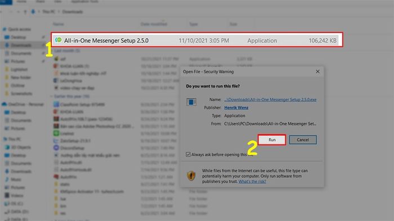This screenshot has width=394, height=221.
Task: Select the DiscordSetup file name
Action: [x=72, y=148]
